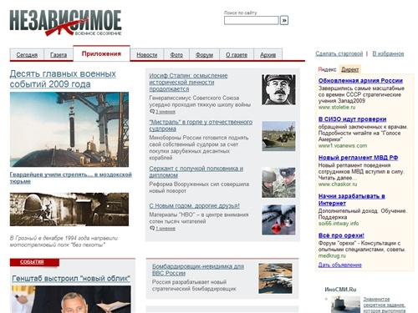
Task: Open the Сегодня tab
Action: click(27, 55)
